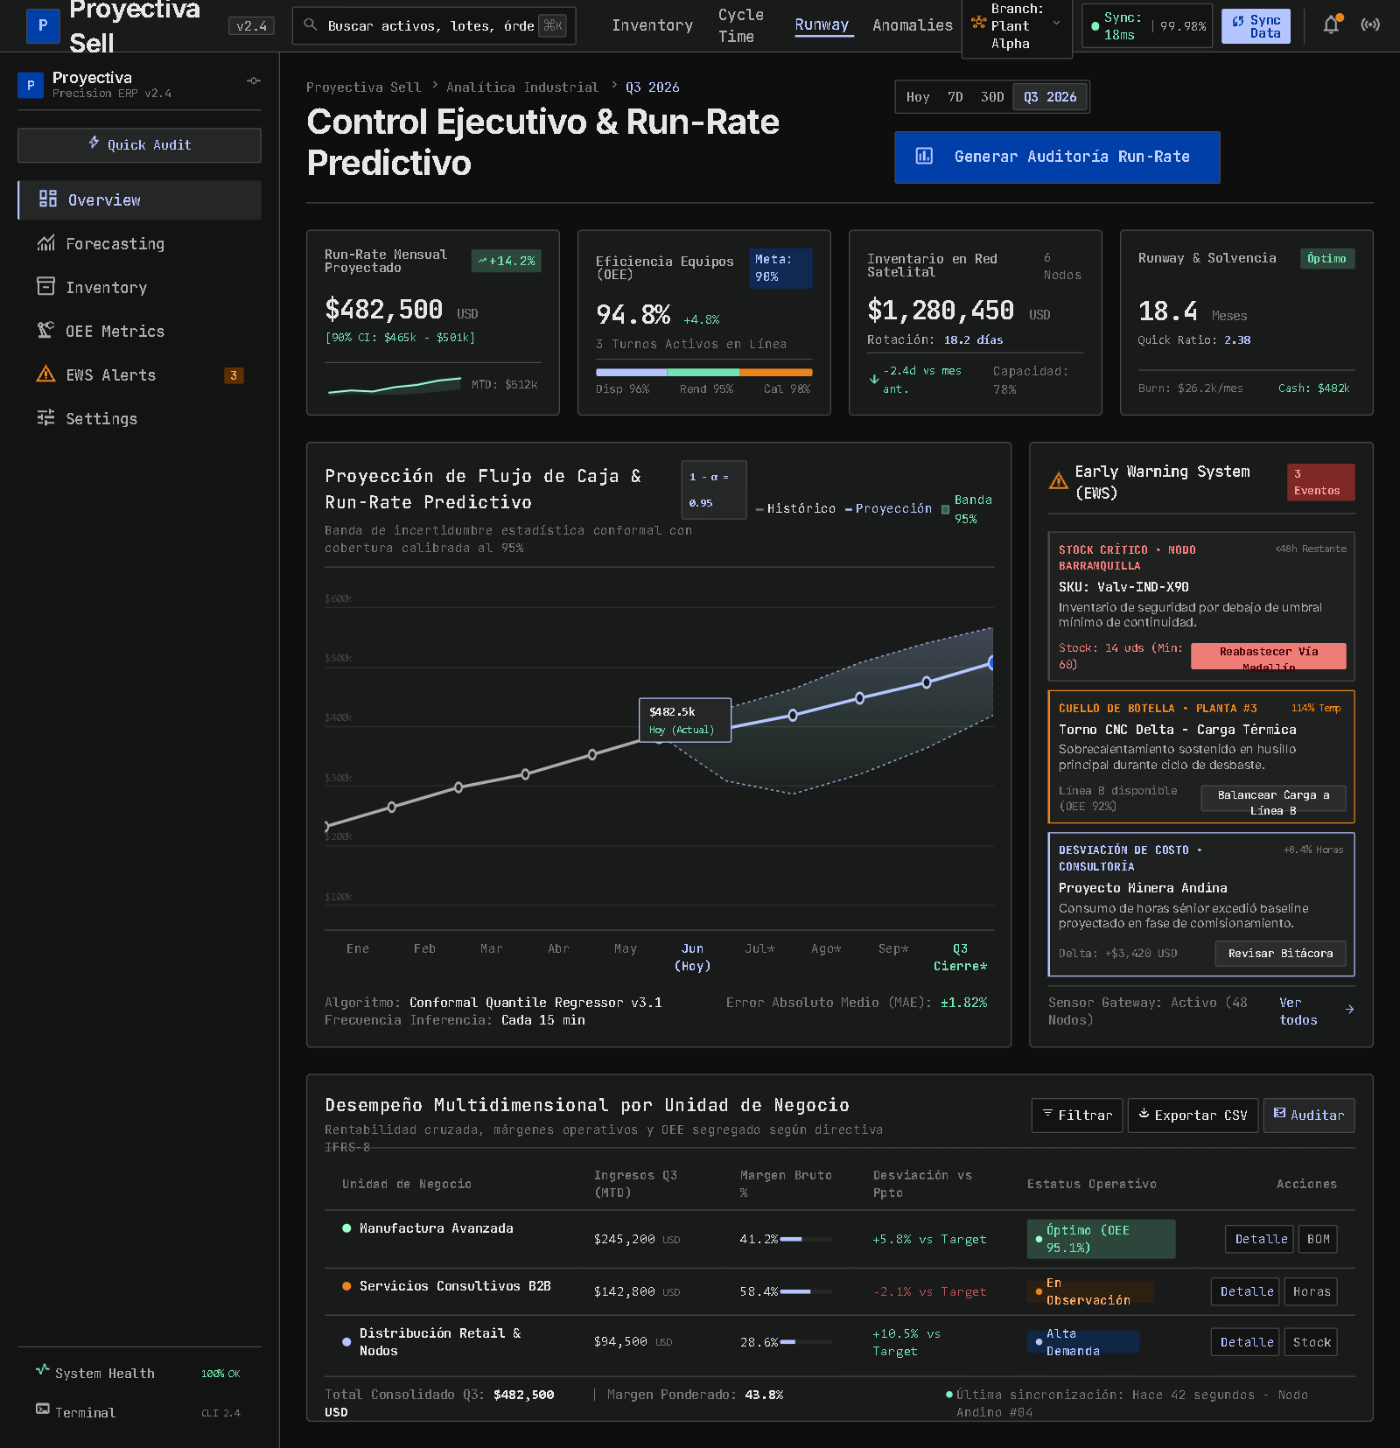The width and height of the screenshot is (1400, 1448).
Task: Click the search magnifier icon
Action: 310,25
